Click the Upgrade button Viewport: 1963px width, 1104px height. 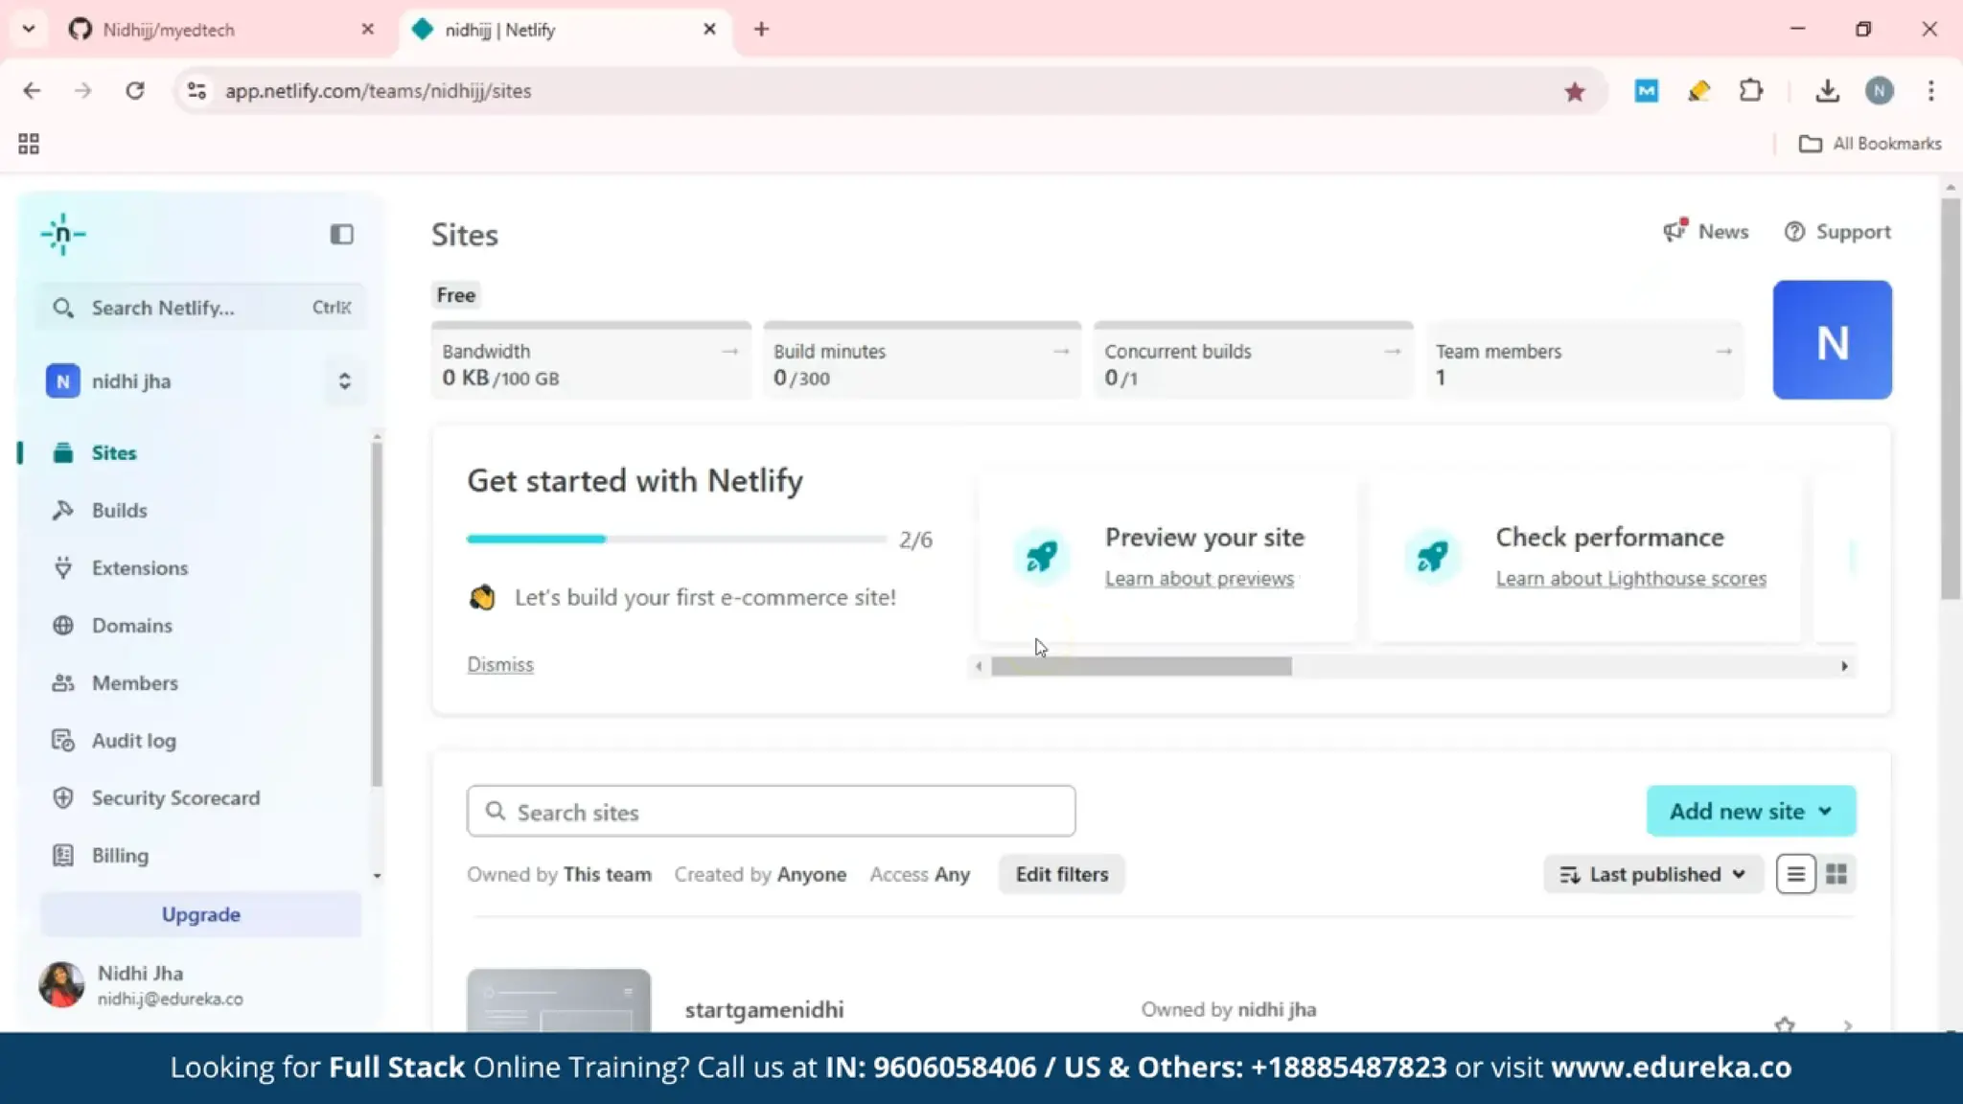[x=201, y=914]
